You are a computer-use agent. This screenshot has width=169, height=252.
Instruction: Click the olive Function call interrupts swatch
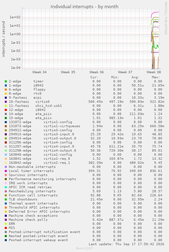point(6,195)
